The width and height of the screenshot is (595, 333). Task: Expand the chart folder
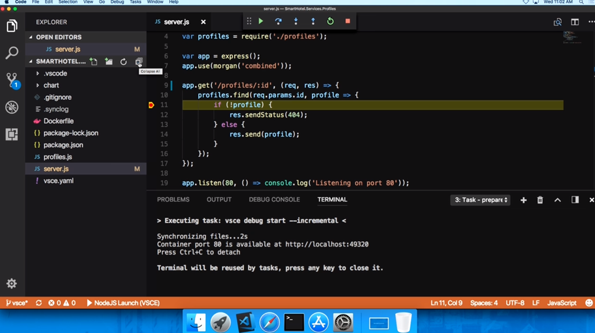tap(51, 85)
